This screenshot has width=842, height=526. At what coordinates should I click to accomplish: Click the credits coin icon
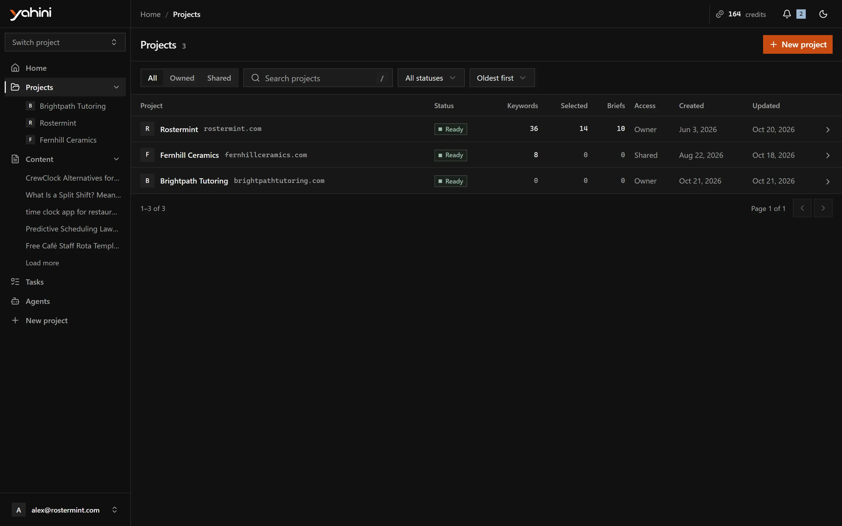coord(720,14)
